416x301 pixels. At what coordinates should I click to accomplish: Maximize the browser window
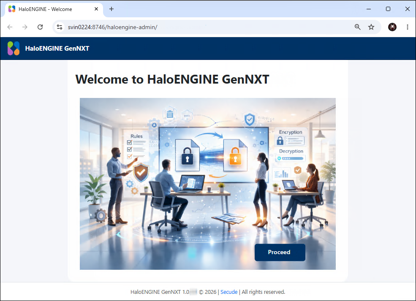(x=388, y=9)
